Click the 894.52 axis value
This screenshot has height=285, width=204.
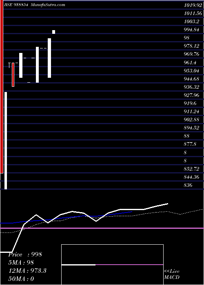click(191, 128)
